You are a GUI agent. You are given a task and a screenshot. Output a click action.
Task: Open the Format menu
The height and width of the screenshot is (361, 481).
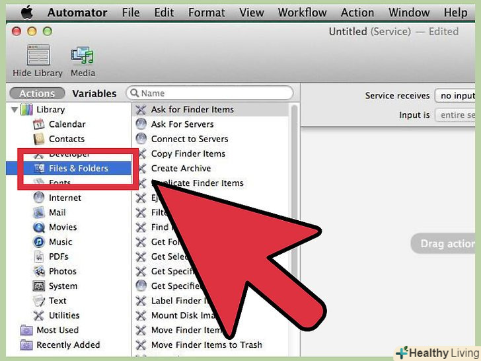click(206, 13)
